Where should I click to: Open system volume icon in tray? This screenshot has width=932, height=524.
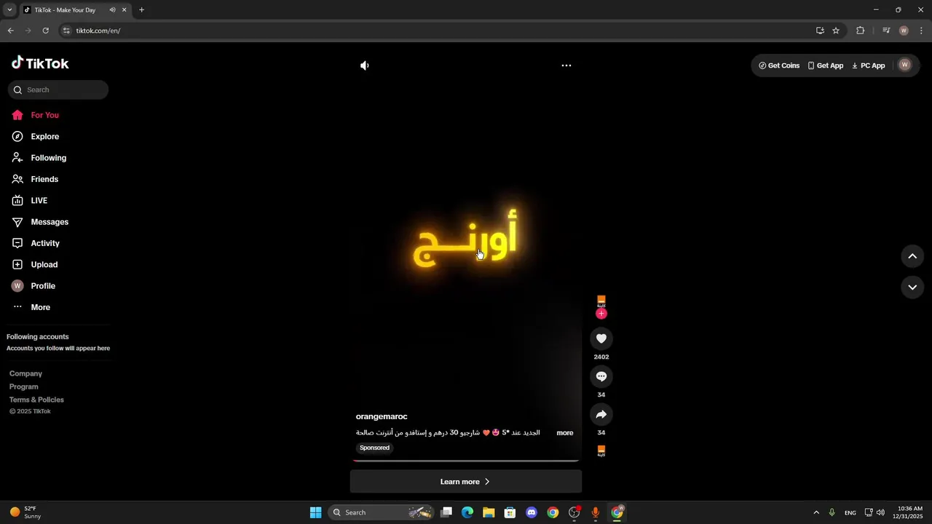[x=880, y=512]
